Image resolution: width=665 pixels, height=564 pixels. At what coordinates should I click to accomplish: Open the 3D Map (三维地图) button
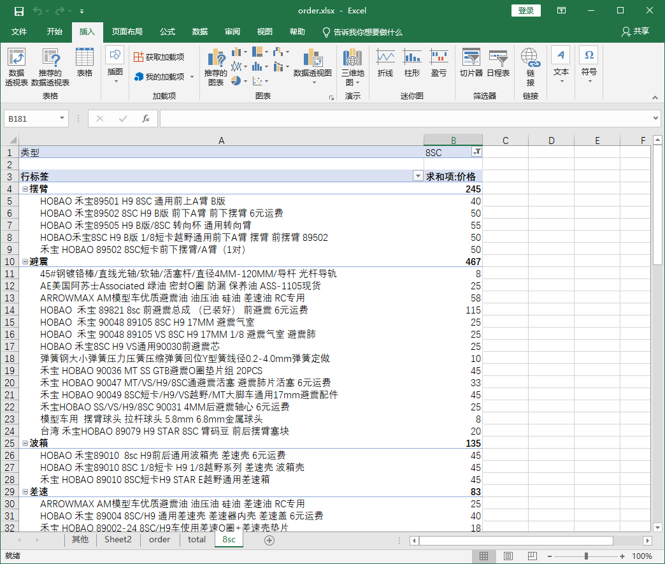click(x=353, y=67)
